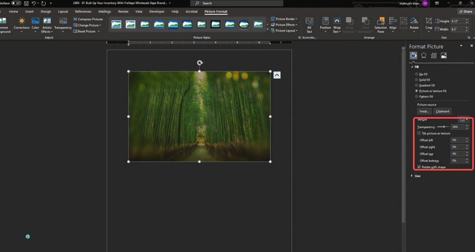Uncheck Rotate with shape checkbox
475x252 pixels.
point(419,167)
